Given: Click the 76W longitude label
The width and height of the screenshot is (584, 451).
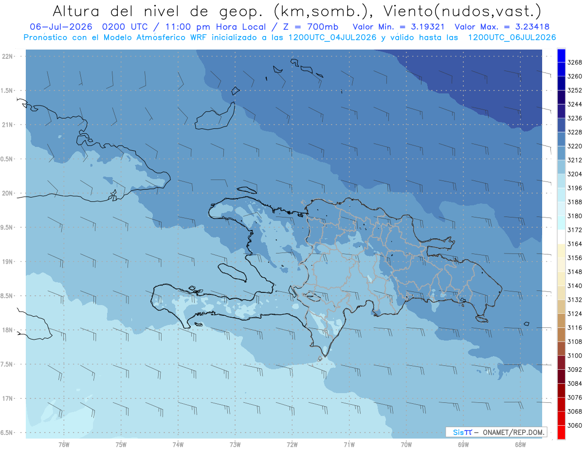Looking at the screenshot, I should [64, 444].
